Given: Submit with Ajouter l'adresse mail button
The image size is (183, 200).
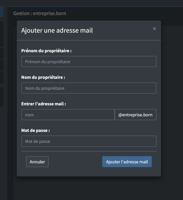Looking at the screenshot, I should [x=127, y=162].
